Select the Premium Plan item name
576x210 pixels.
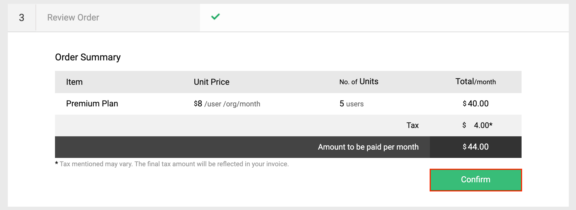[92, 104]
